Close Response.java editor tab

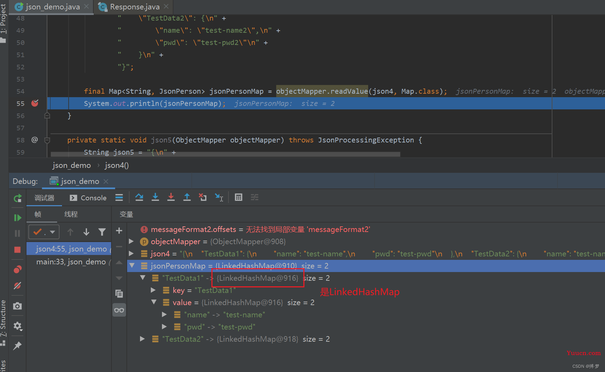[166, 6]
